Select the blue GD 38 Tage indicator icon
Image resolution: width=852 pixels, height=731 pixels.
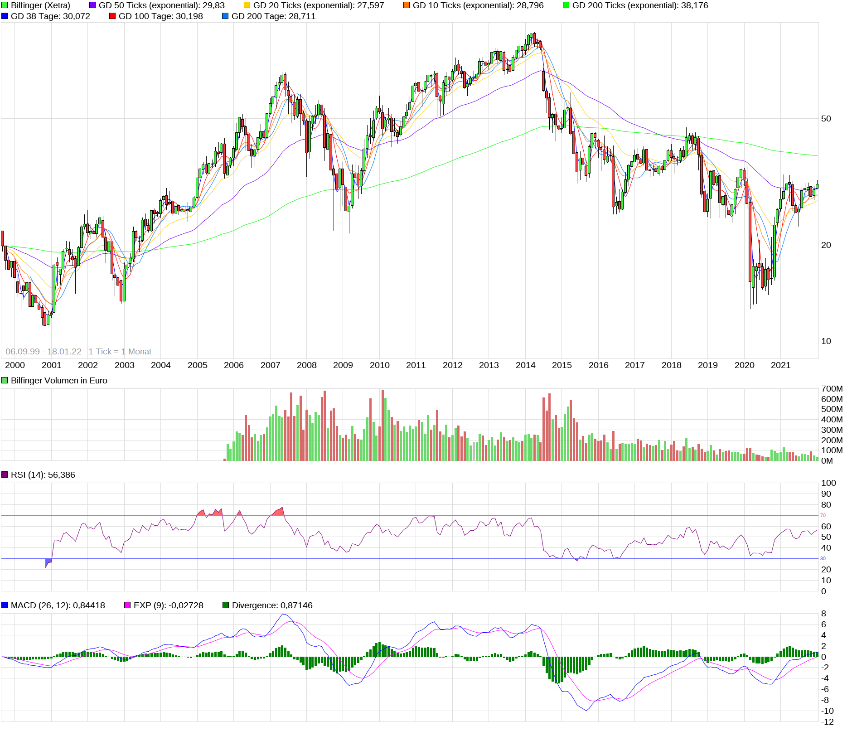(5, 17)
